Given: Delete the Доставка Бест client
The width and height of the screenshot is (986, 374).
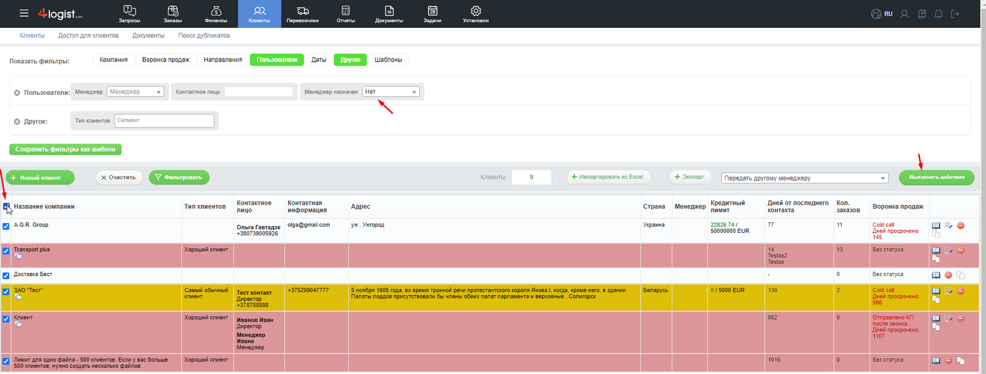Looking at the screenshot, I should pyautogui.click(x=948, y=275).
